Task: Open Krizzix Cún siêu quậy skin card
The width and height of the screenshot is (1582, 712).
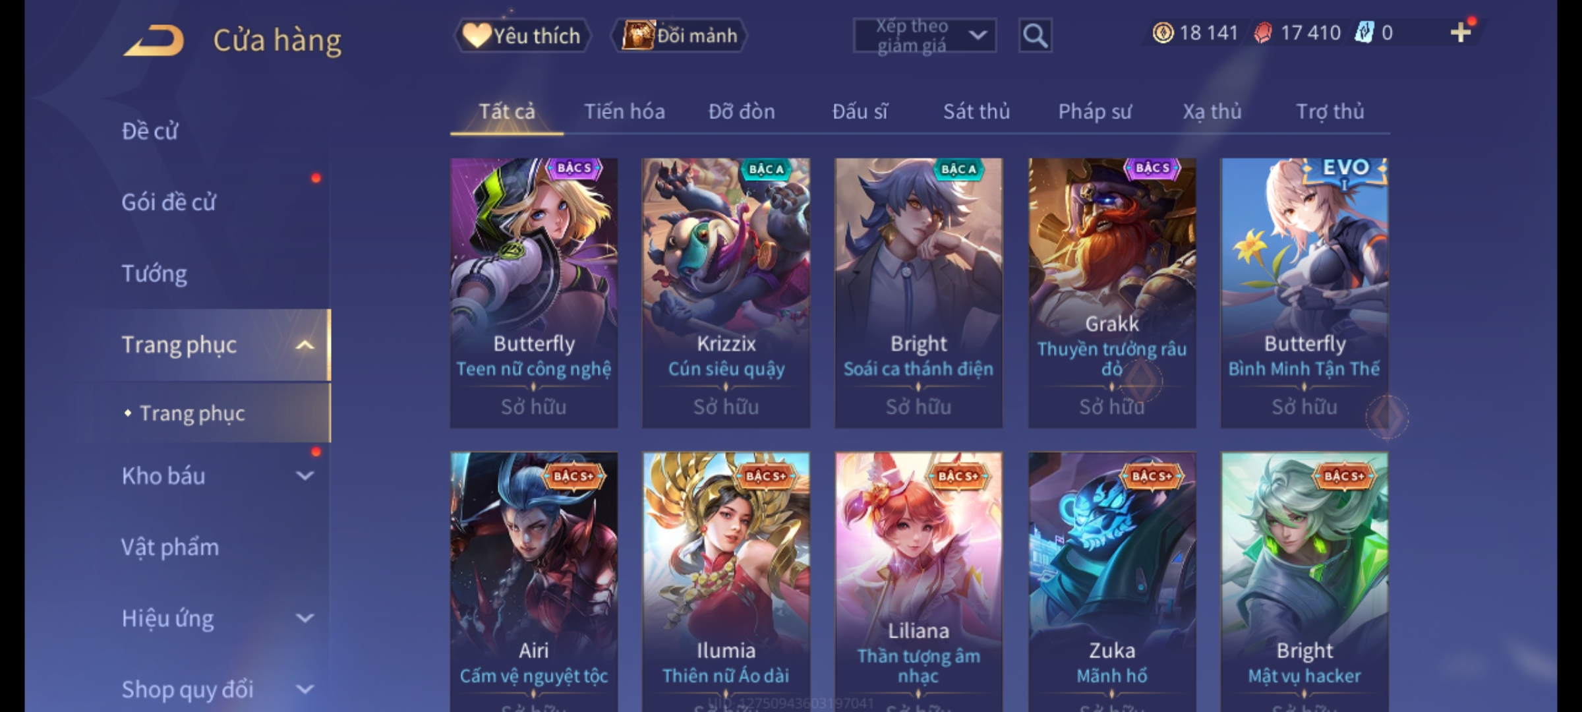Action: (x=726, y=293)
